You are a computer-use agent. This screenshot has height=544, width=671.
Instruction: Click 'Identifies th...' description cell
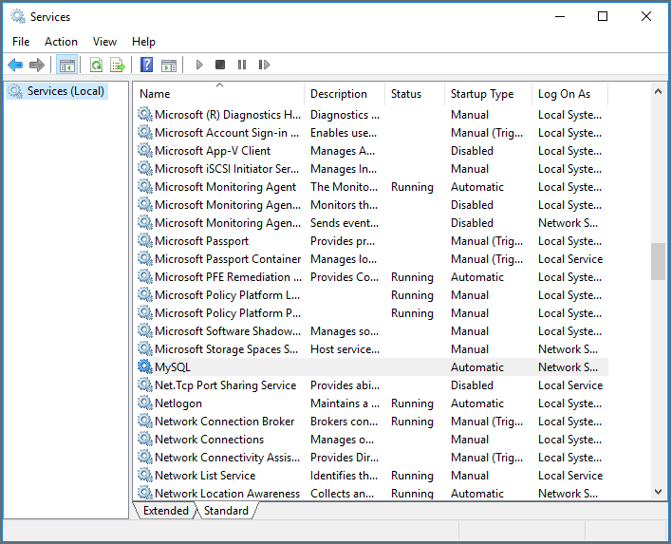345,475
